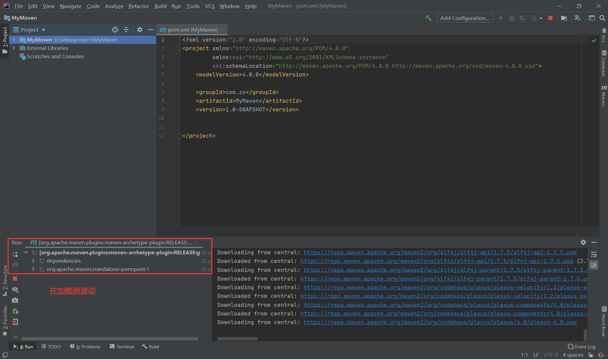The width and height of the screenshot is (608, 359).
Task: Toggle soft-wrap in the console output
Action: pos(594,255)
